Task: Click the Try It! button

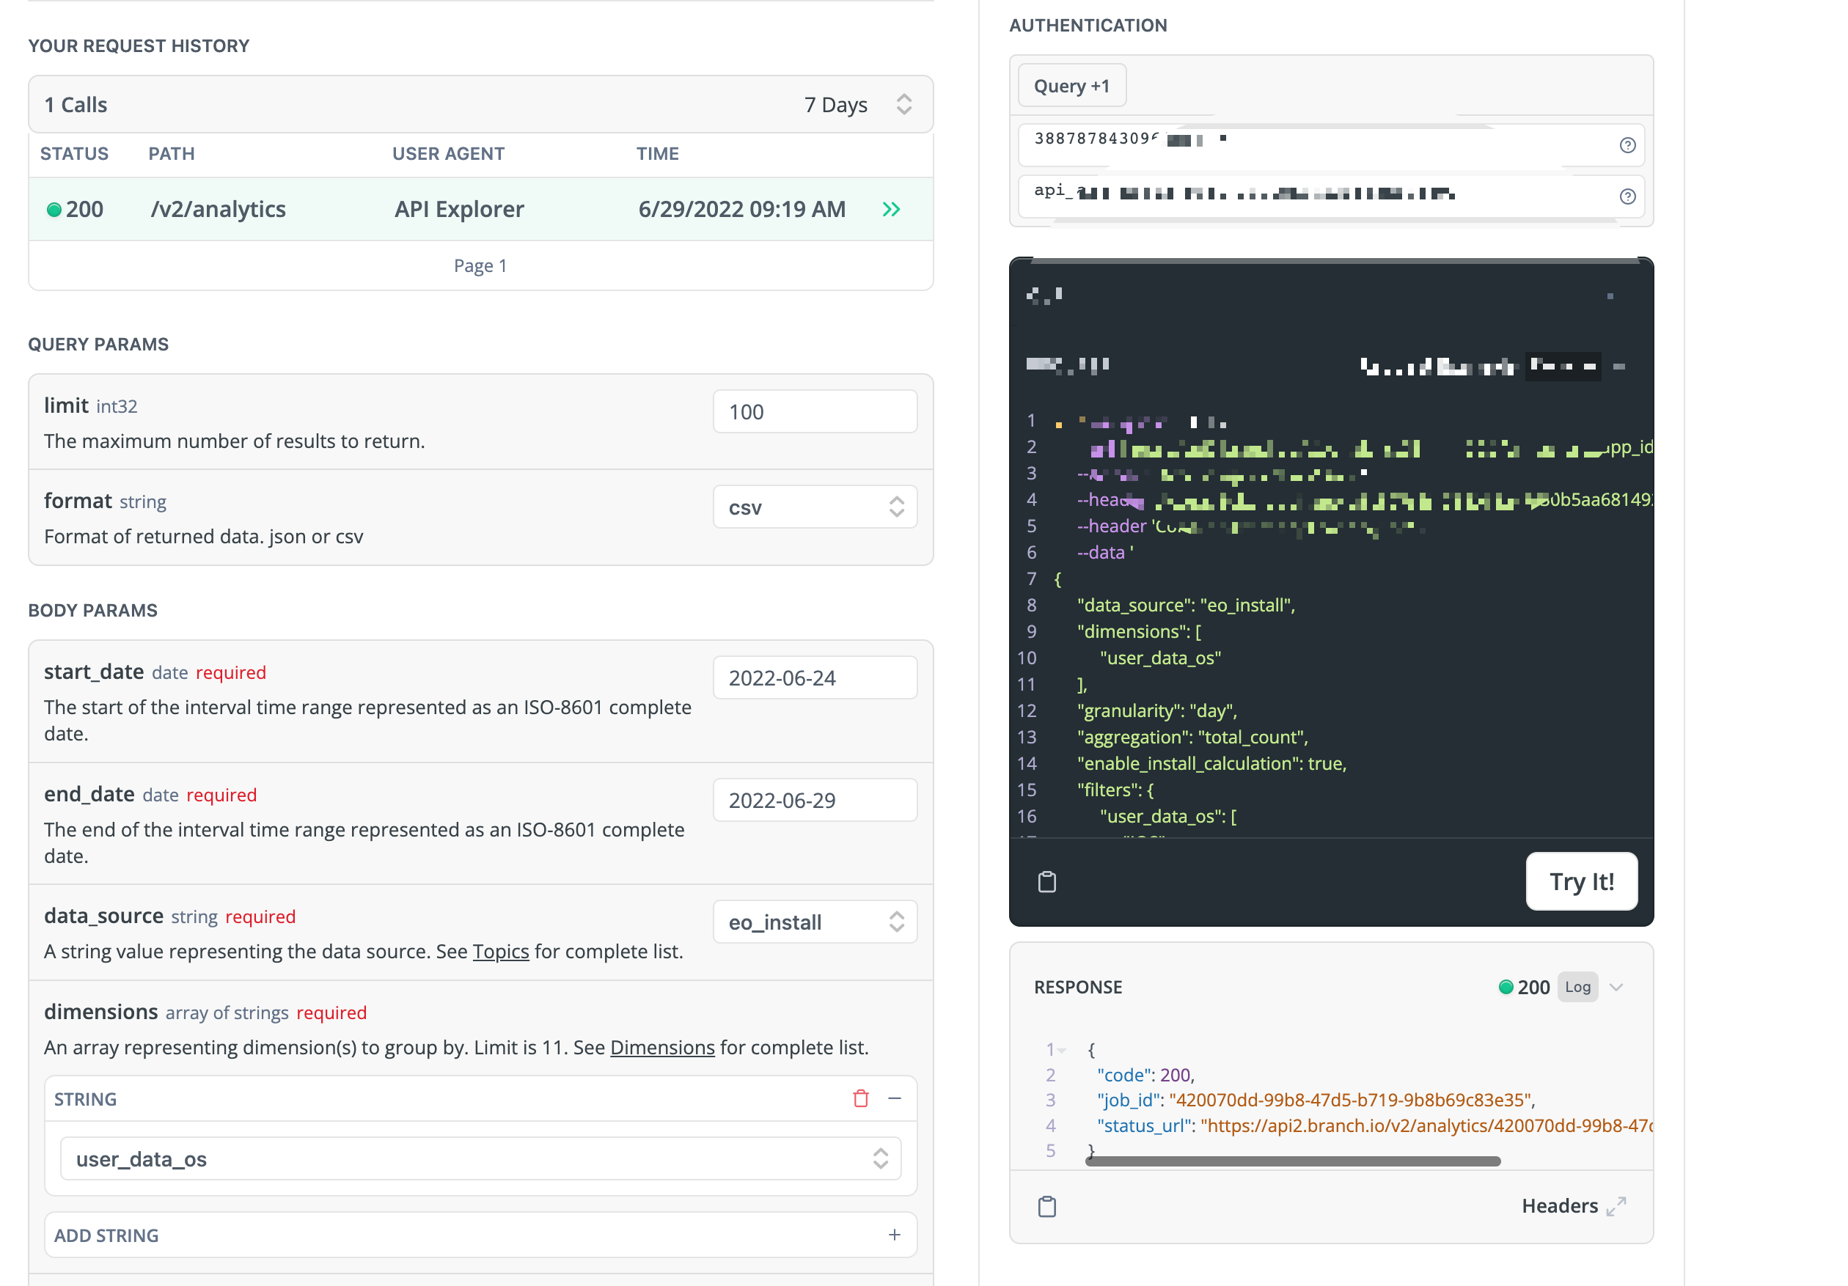Action: (1581, 881)
